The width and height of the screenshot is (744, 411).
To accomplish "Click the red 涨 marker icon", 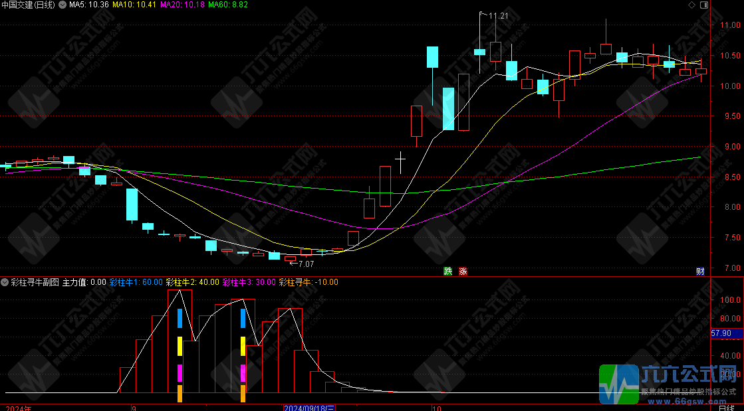I will pos(463,271).
